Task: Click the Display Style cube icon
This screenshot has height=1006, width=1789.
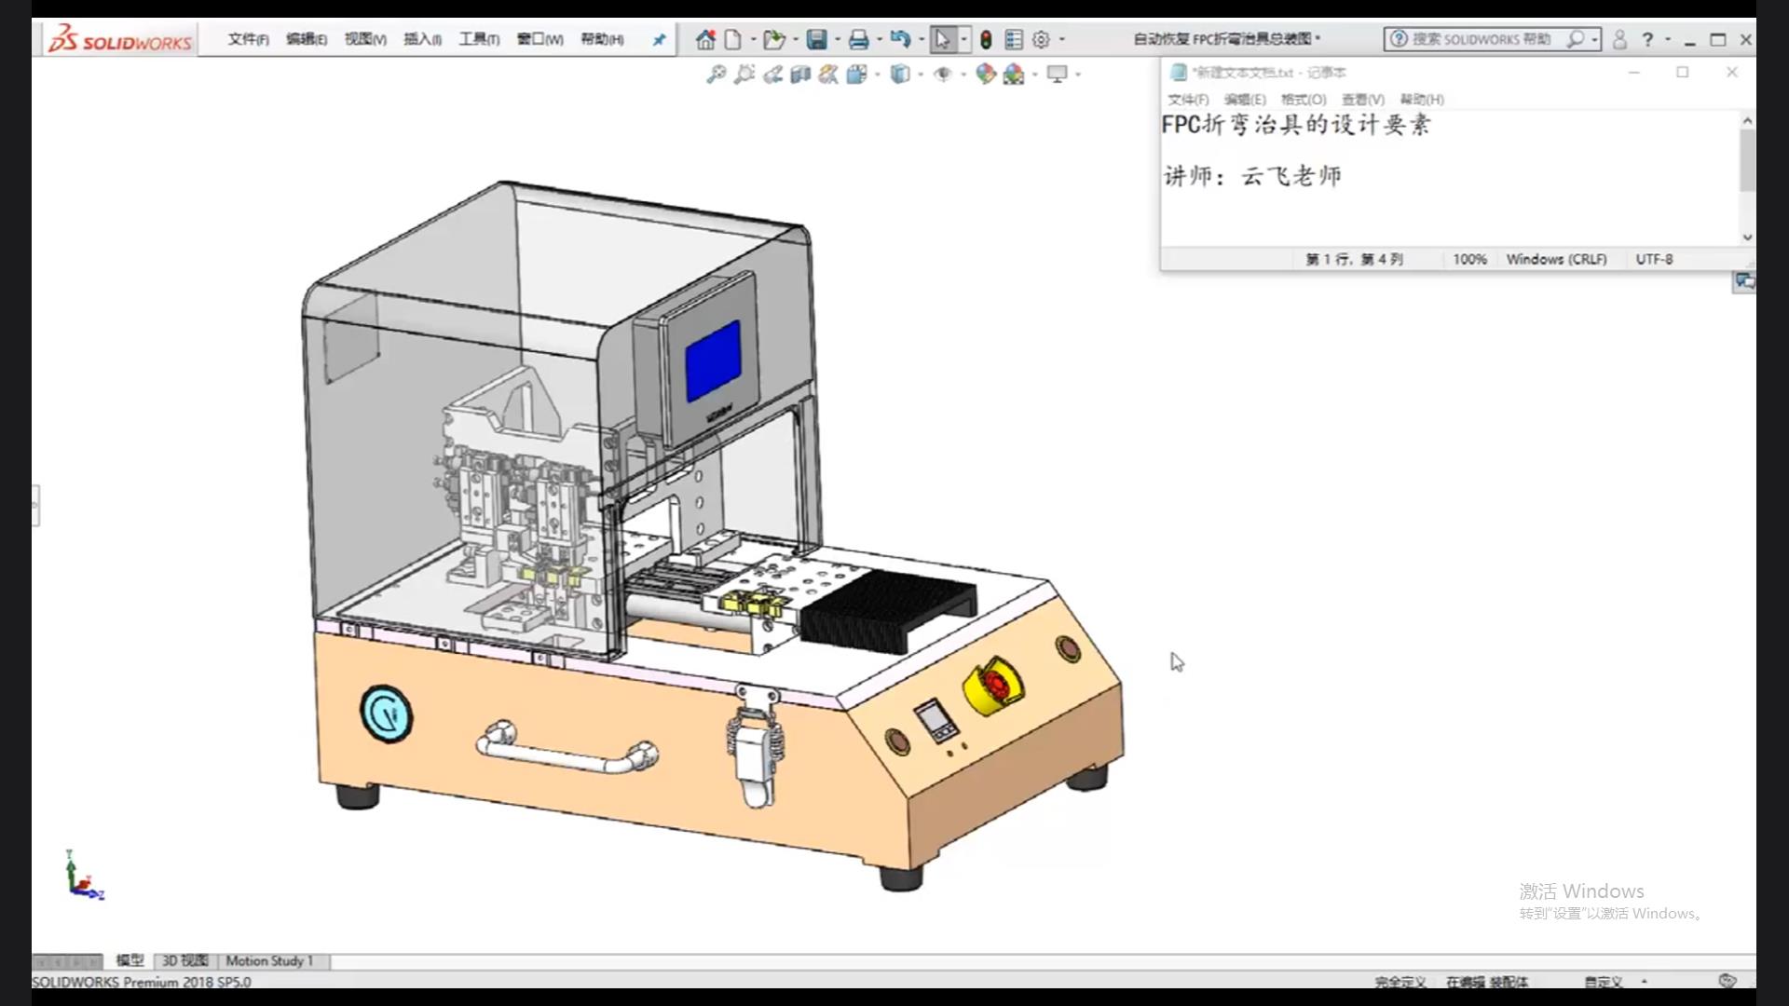Action: tap(900, 74)
